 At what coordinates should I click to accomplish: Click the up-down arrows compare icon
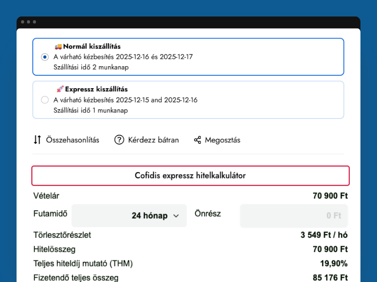tap(38, 140)
